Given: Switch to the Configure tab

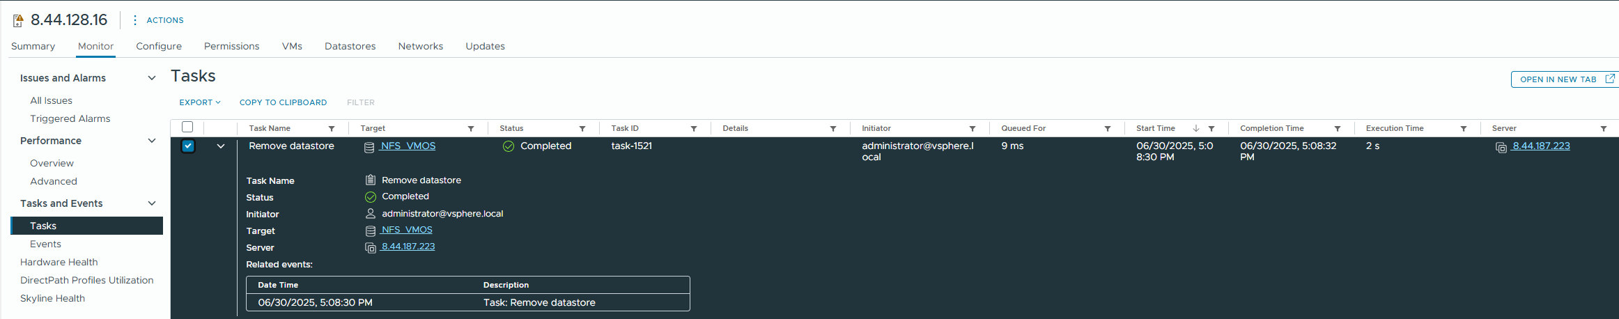Looking at the screenshot, I should click(x=159, y=46).
